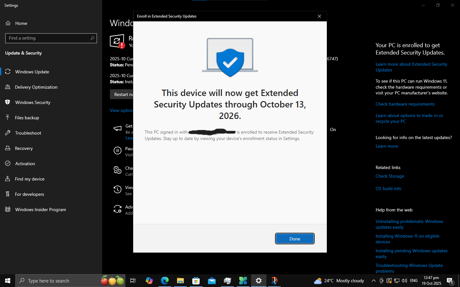460x287 pixels.
Task: Click the magnifier icon in Find a setting
Action: point(92,38)
